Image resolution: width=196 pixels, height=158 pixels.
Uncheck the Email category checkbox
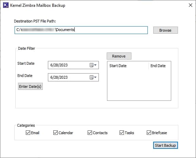28,132
